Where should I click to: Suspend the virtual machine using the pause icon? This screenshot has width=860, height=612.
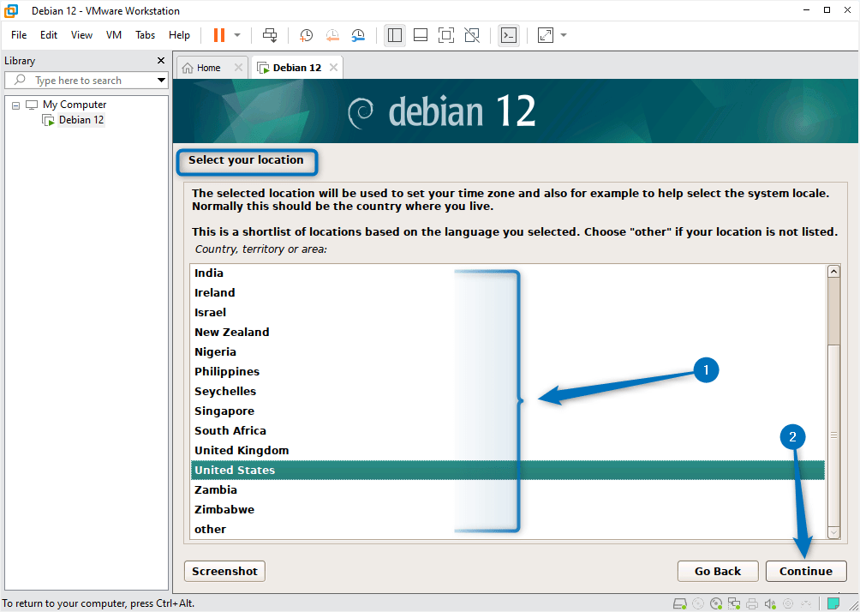point(219,35)
